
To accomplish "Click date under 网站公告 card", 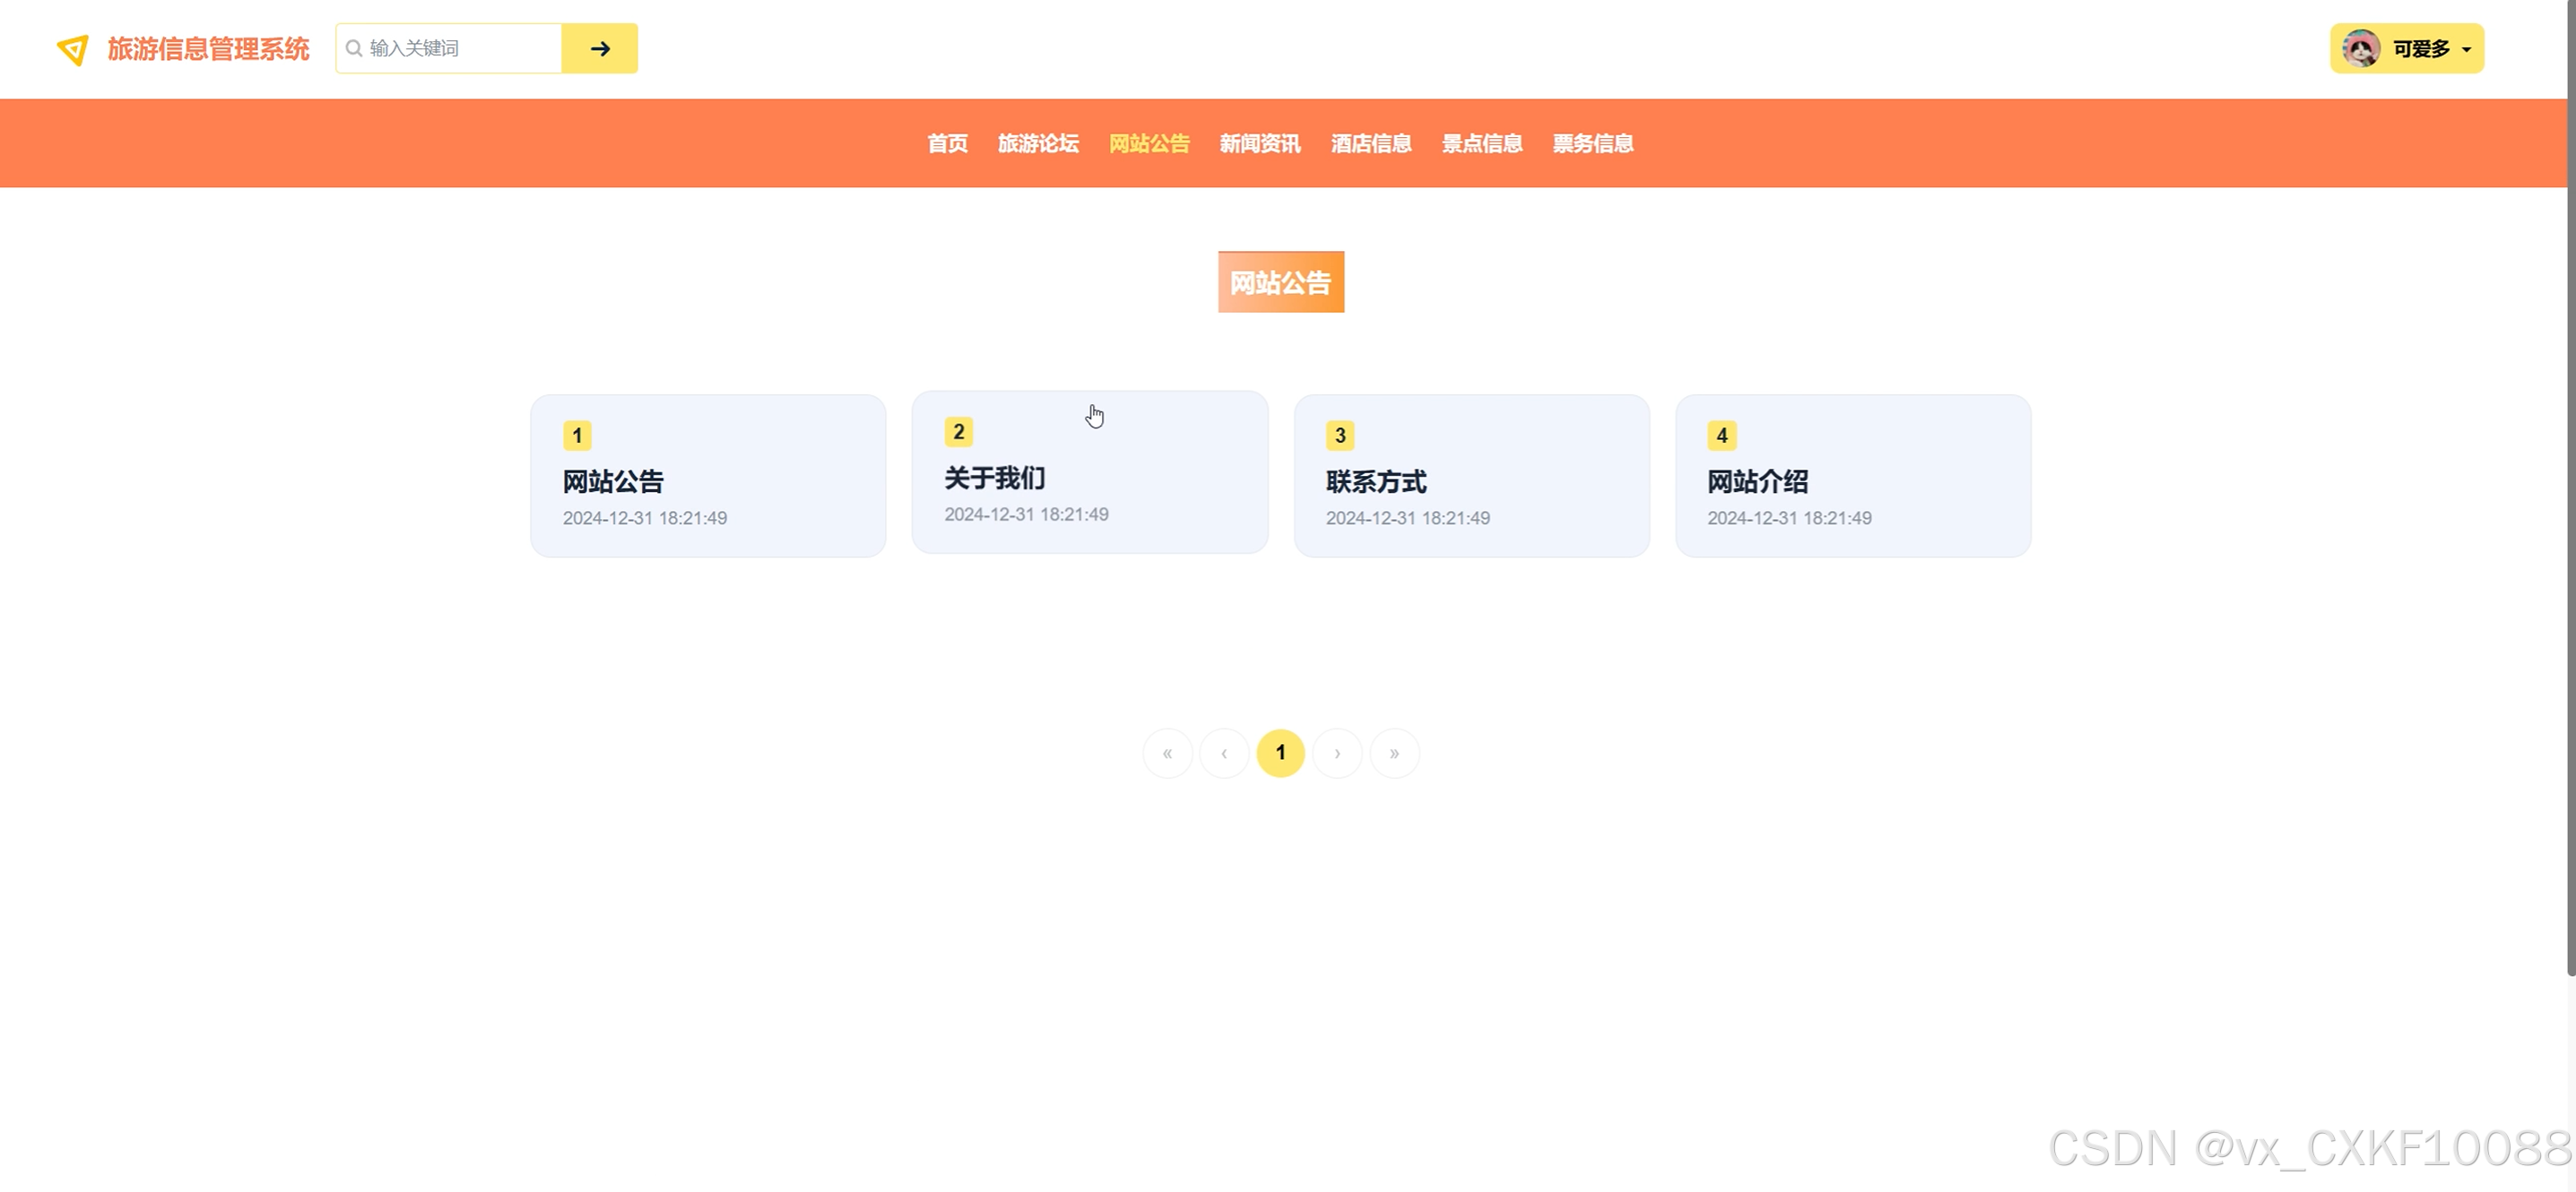I will pyautogui.click(x=645, y=517).
